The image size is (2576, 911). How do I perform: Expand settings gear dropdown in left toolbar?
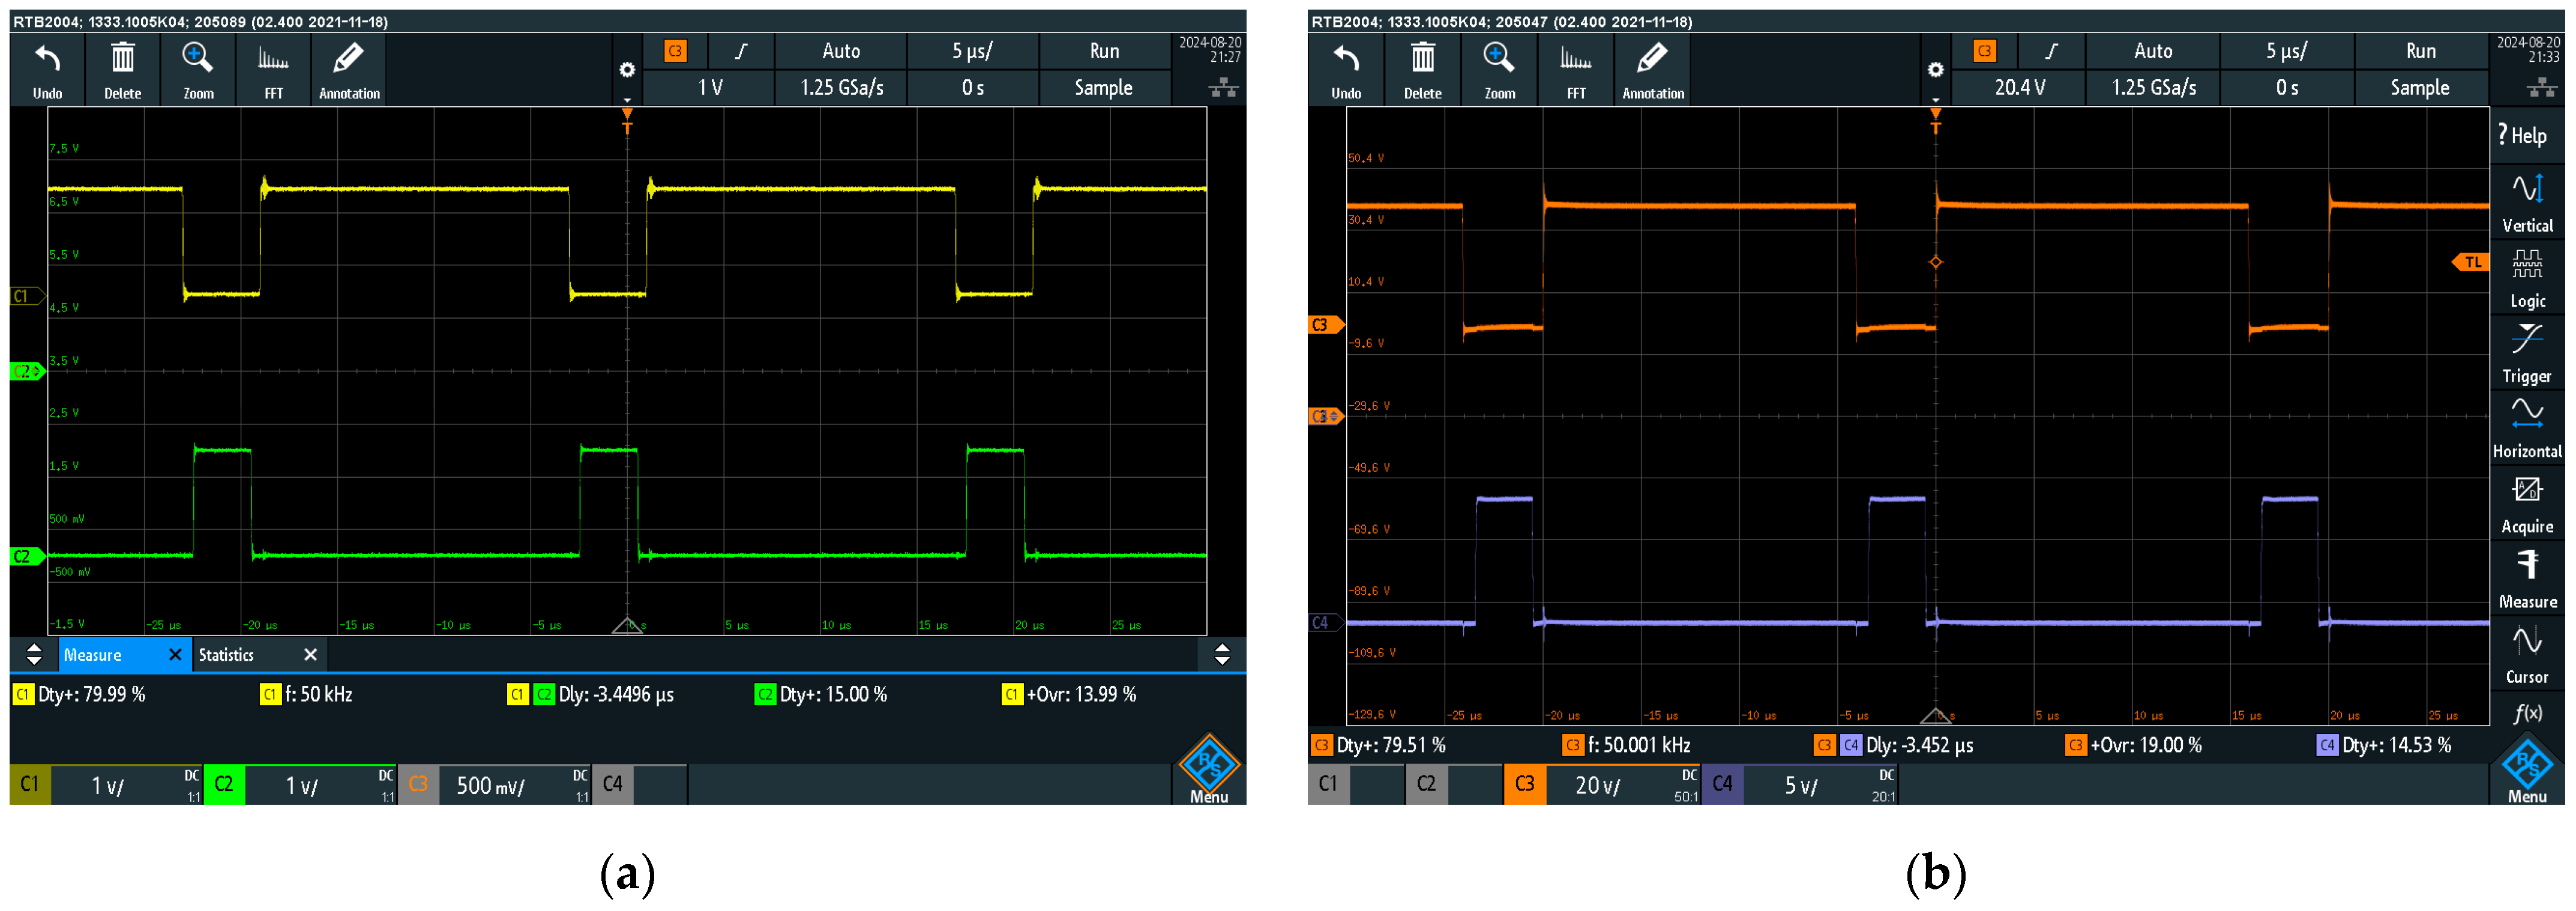click(627, 72)
